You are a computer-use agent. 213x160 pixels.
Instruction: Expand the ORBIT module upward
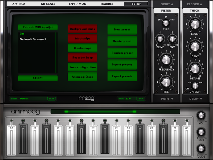(167, 4)
